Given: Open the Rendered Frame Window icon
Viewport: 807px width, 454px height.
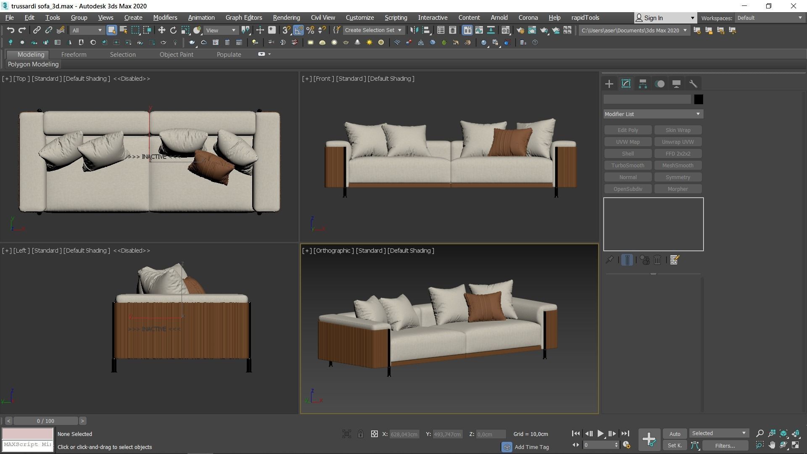Looking at the screenshot, I should tap(532, 30).
